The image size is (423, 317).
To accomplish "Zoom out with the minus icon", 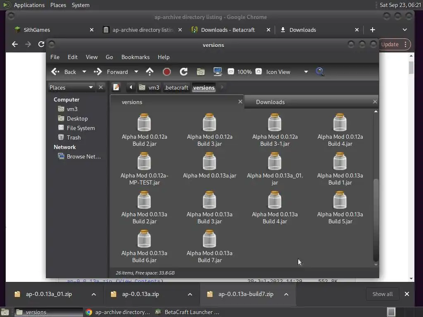I will click(231, 72).
